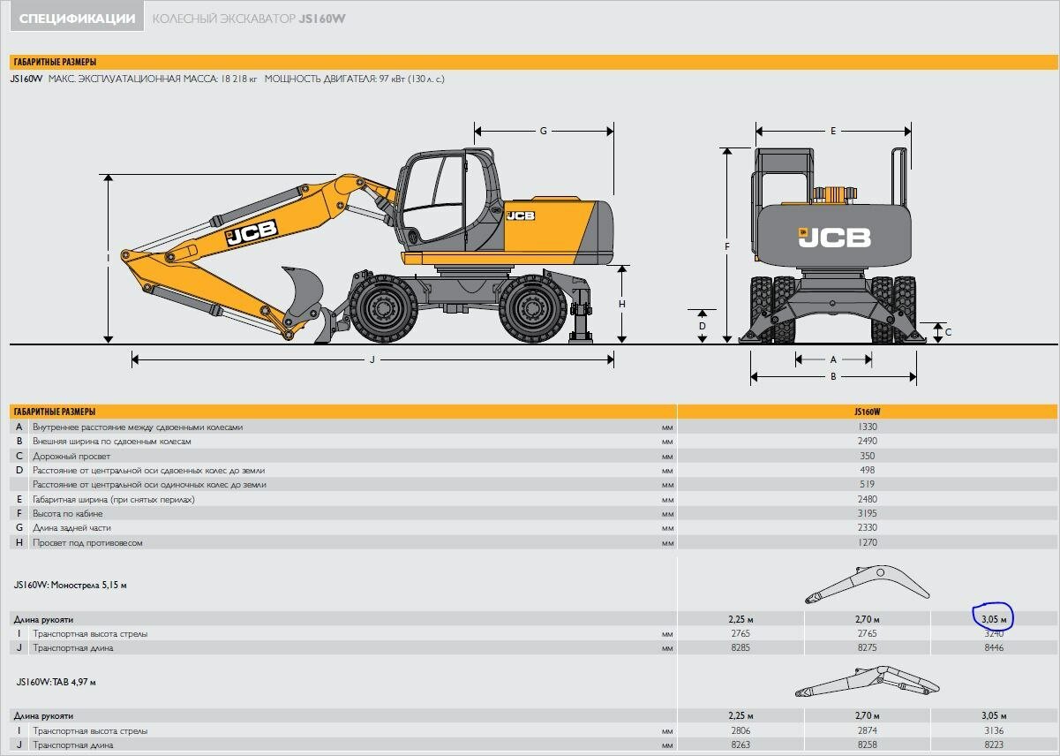The image size is (1060, 756).
Task: Select the 'Длина задней части' row label
Action: tap(72, 528)
